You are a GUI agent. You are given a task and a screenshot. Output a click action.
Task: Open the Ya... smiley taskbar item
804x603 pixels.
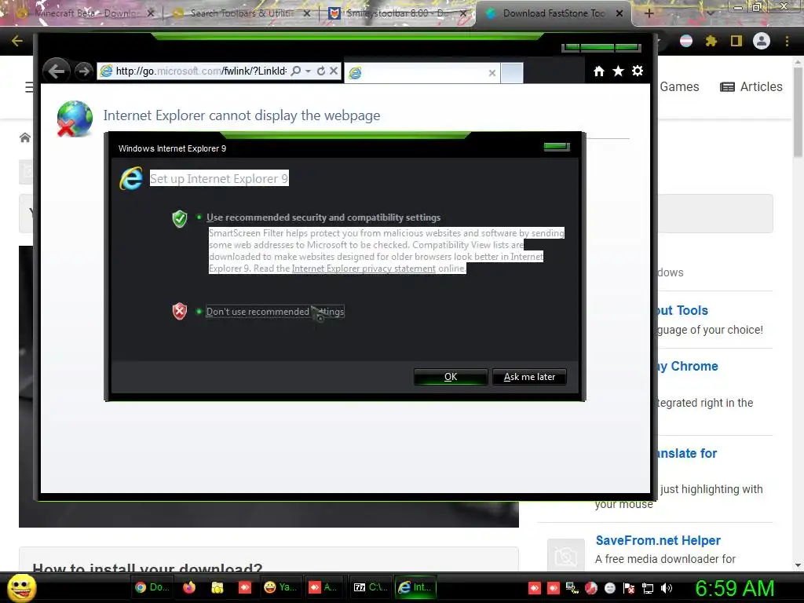(x=280, y=587)
